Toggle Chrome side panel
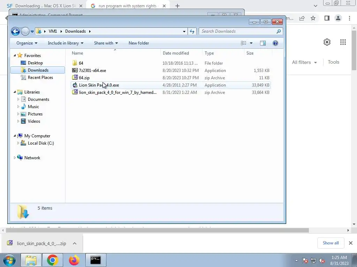This screenshot has width=357, height=267. (327, 18)
